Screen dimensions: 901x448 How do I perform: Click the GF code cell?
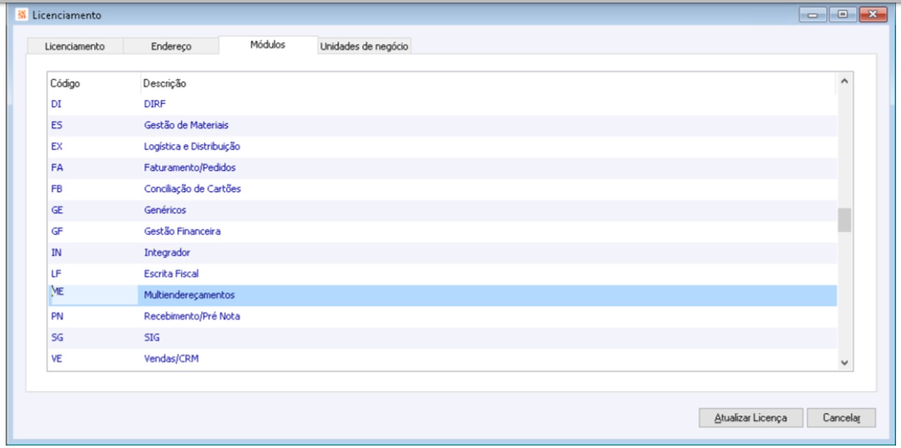(x=93, y=232)
